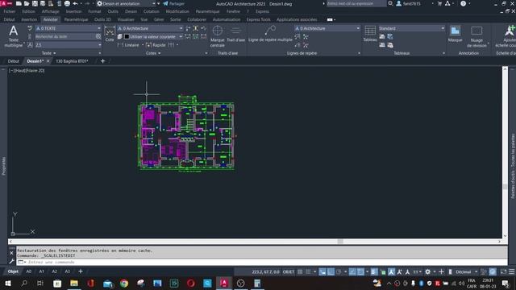Open the Décimal units dropdown

(466, 271)
